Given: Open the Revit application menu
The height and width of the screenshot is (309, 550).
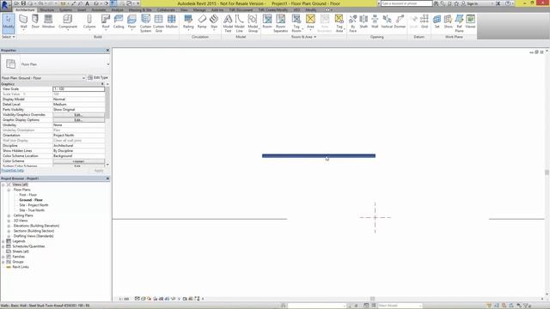Looking at the screenshot, I should tap(6, 6).
